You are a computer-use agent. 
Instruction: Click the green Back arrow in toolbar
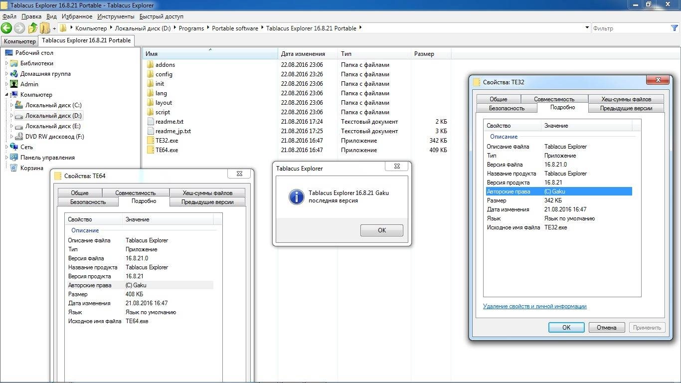(x=6, y=28)
